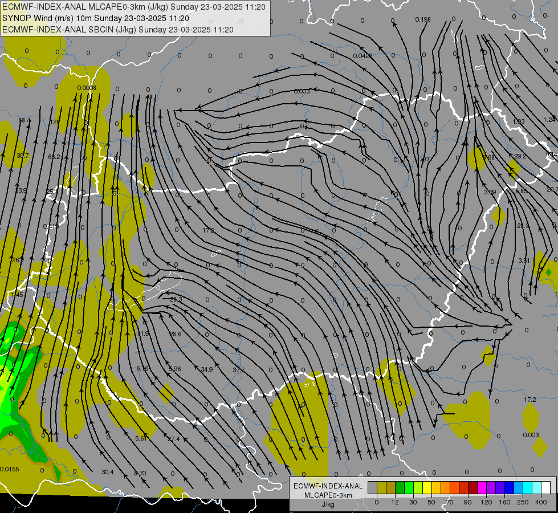558x513 pixels.
Task: Pick the cyan swatch above the 250 label
Action: pyautogui.click(x=527, y=488)
